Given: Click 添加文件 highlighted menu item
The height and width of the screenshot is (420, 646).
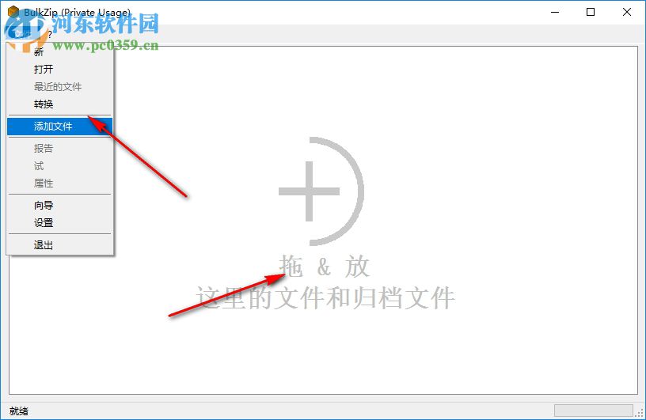Looking at the screenshot, I should pyautogui.click(x=60, y=127).
